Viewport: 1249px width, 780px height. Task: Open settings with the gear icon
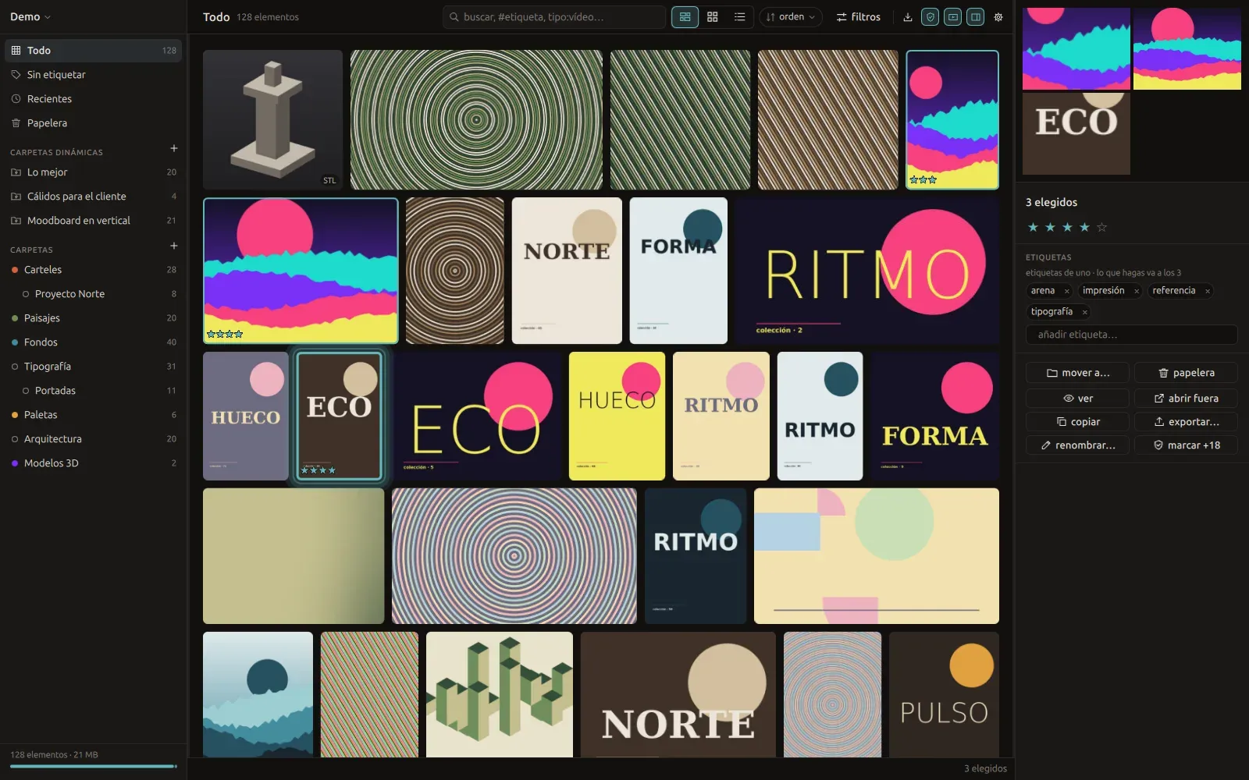coord(998,16)
